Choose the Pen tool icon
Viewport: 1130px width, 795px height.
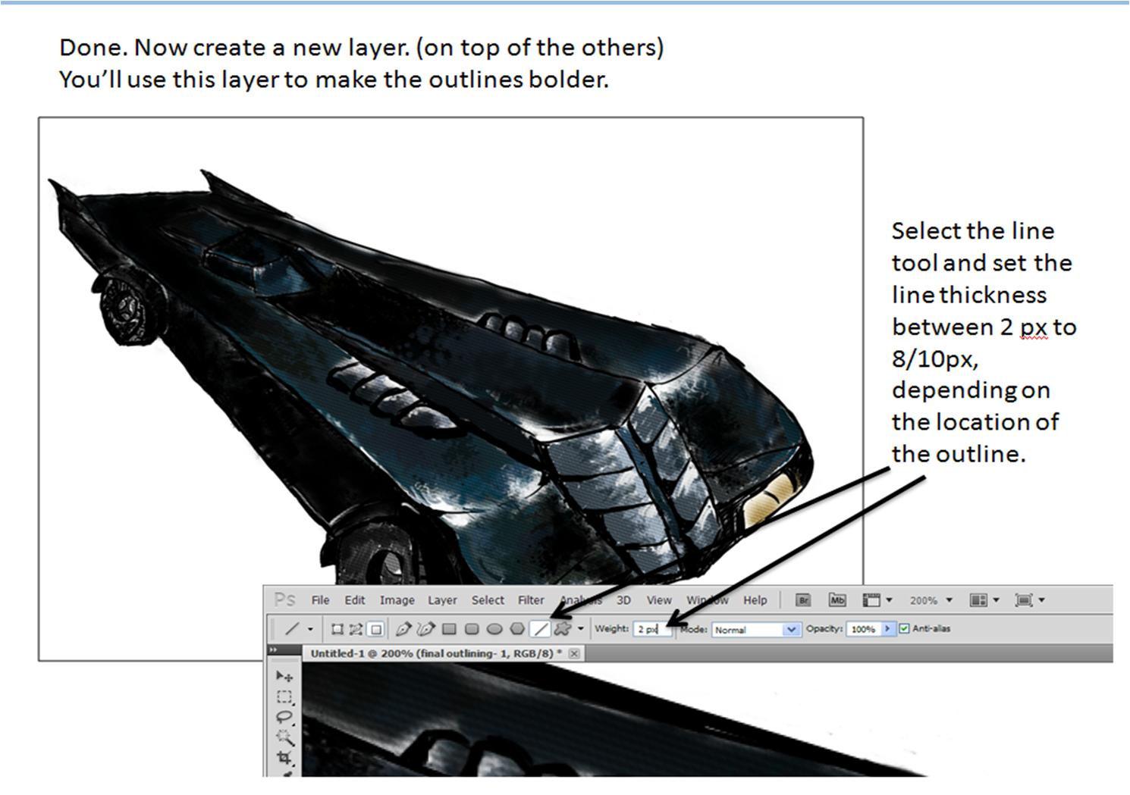pyautogui.click(x=403, y=629)
